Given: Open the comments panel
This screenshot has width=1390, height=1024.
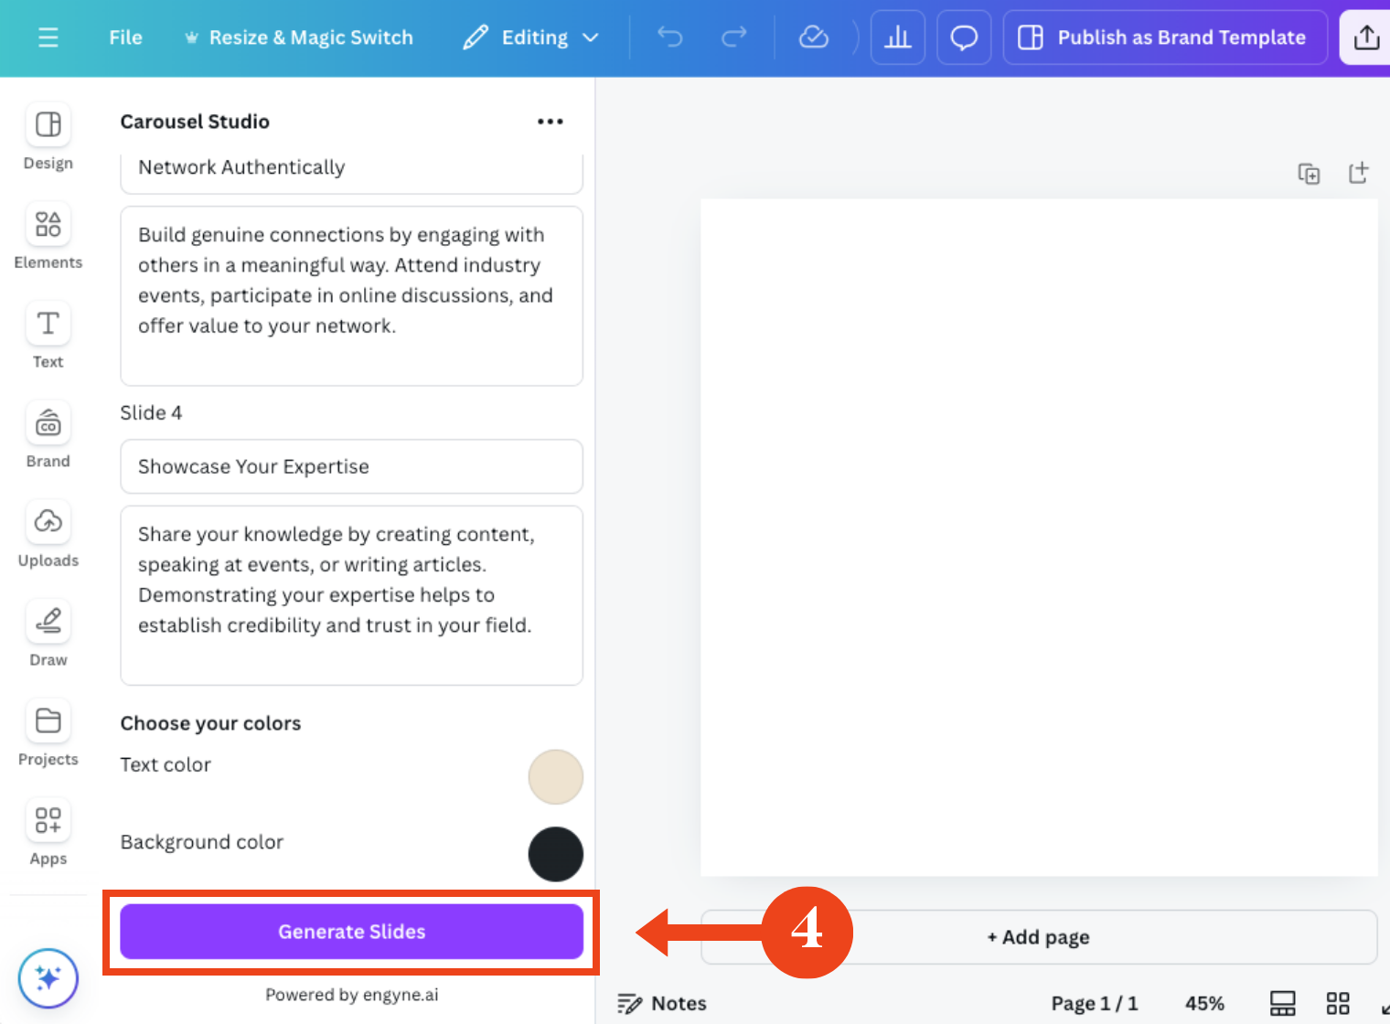Looking at the screenshot, I should 963,37.
